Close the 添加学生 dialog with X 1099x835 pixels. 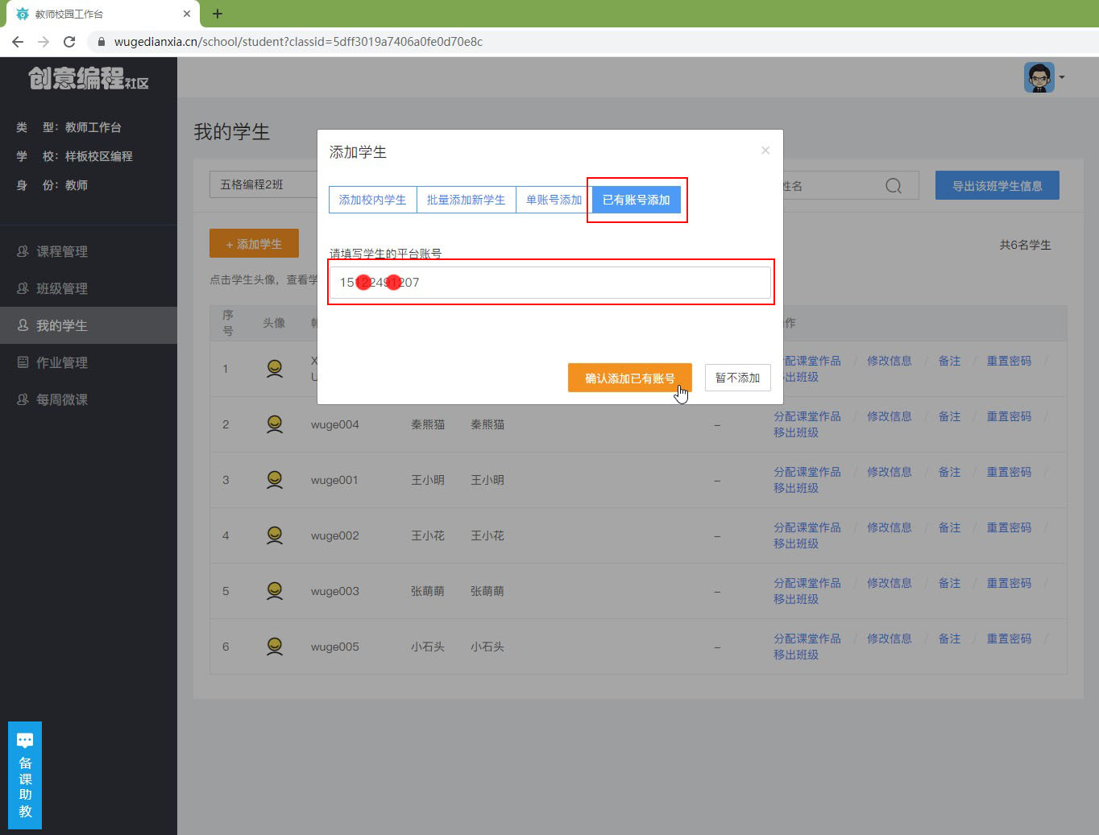coord(765,151)
